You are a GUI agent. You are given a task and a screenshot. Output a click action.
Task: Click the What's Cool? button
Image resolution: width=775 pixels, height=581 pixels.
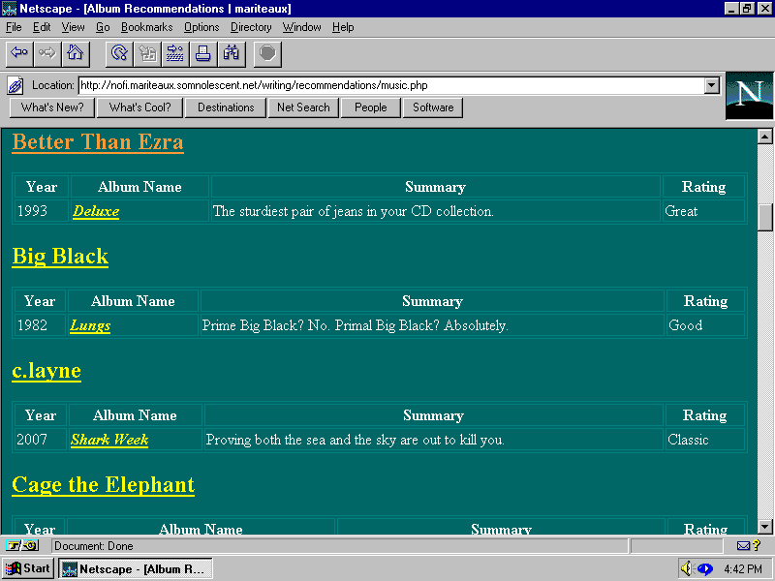(139, 107)
